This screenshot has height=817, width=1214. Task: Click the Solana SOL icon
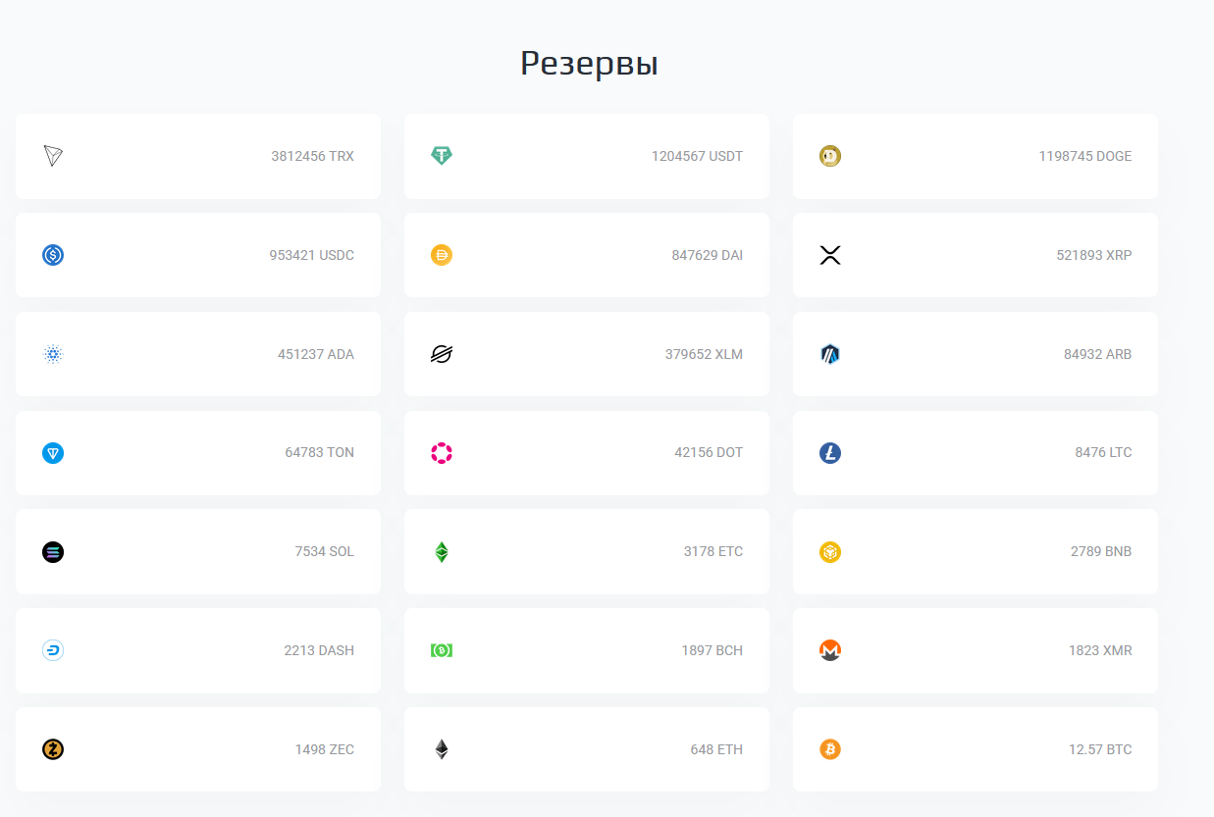click(x=53, y=552)
